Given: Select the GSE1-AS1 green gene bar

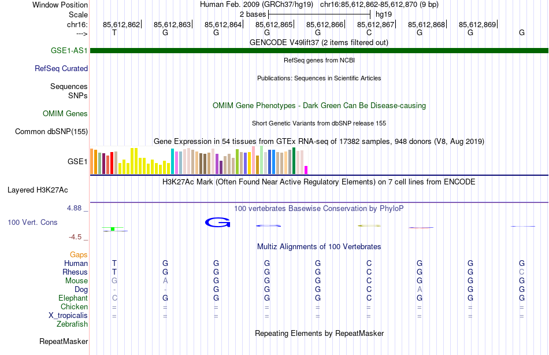Looking at the screenshot, I should [320, 50].
